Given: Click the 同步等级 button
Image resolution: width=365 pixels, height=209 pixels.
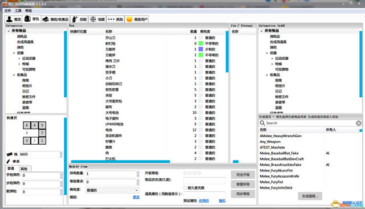Looking at the screenshot, I should coord(243,194).
